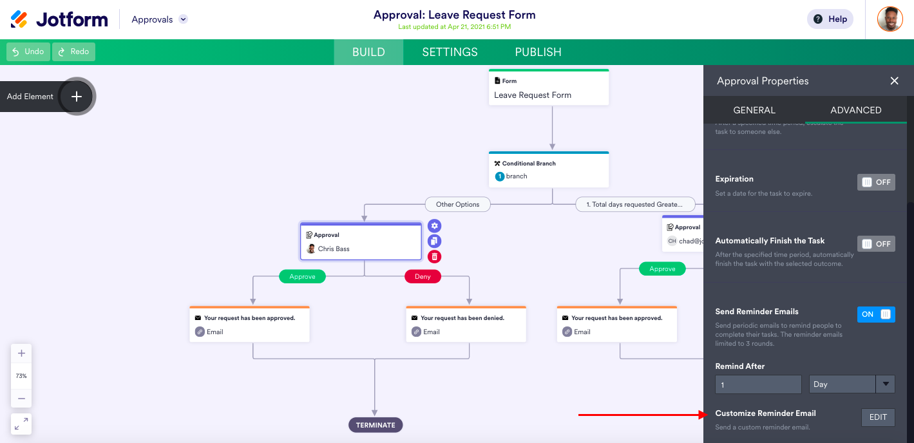Switch to the GENERAL properties tab

pyautogui.click(x=754, y=110)
